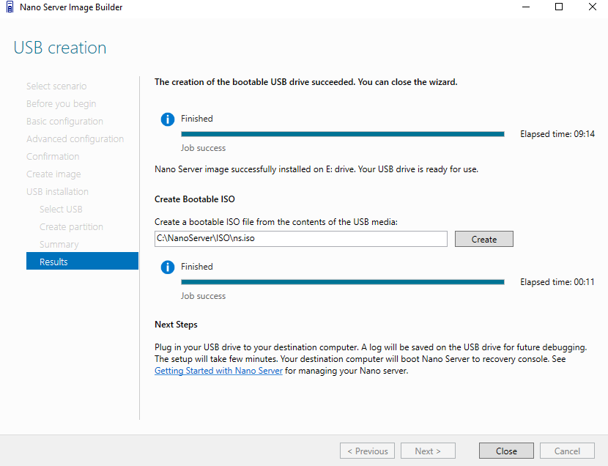Click the Previous button
Image resolution: width=608 pixels, height=466 pixels.
coord(367,451)
